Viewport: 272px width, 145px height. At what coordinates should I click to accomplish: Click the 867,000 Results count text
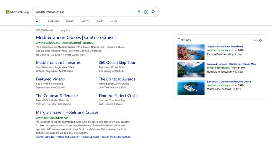(45, 30)
